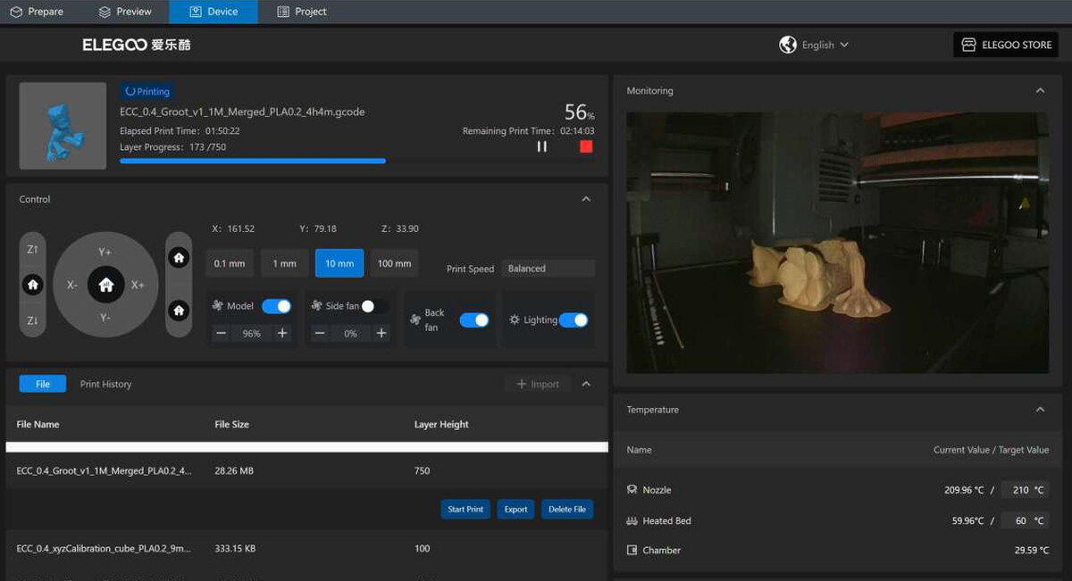Select the 1 mm step size
Screen dimensions: 1072x581
click(x=284, y=263)
